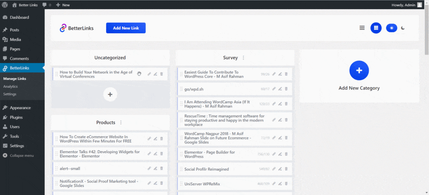429x195 pixels.
Task: Open Survey category options menu
Action: tap(243, 58)
